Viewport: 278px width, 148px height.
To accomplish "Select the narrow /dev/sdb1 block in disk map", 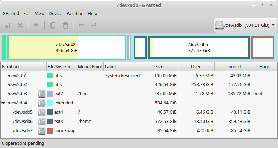I will click(x=4, y=48).
